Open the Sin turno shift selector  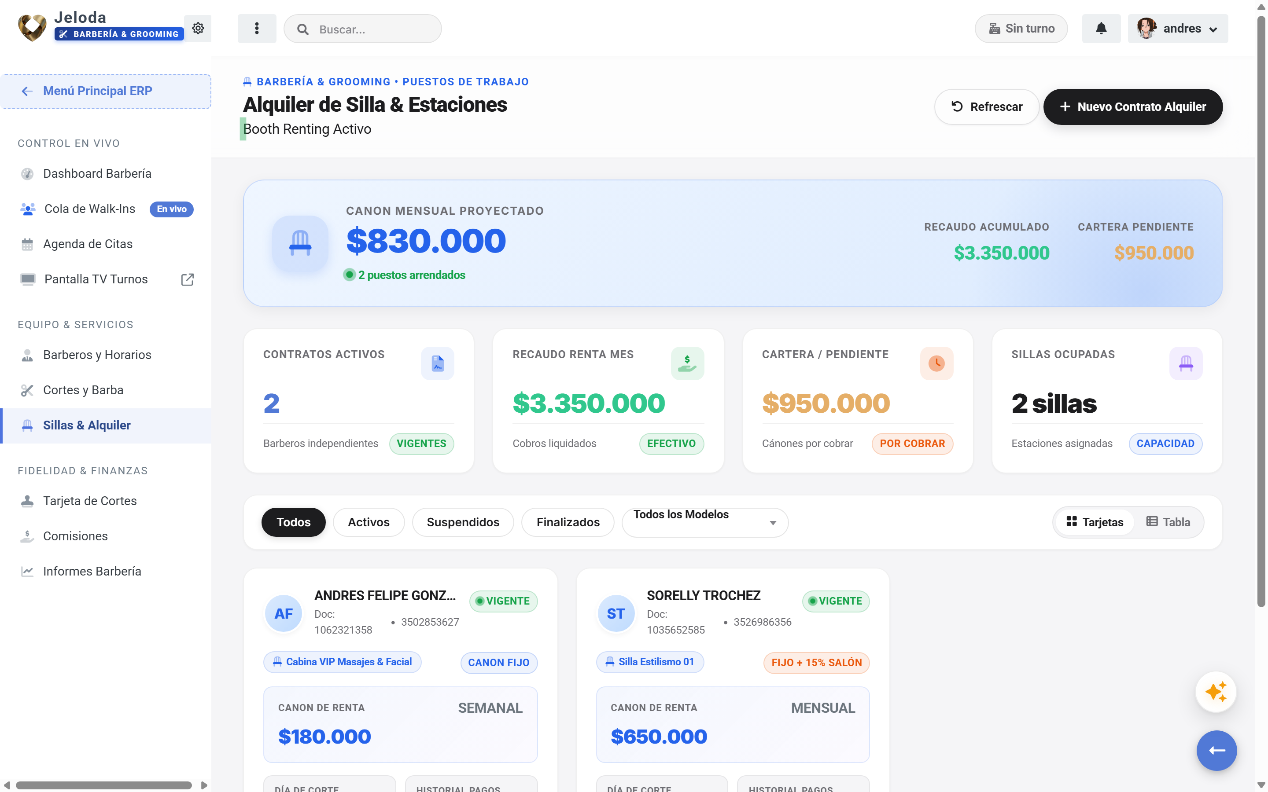[x=1021, y=28]
